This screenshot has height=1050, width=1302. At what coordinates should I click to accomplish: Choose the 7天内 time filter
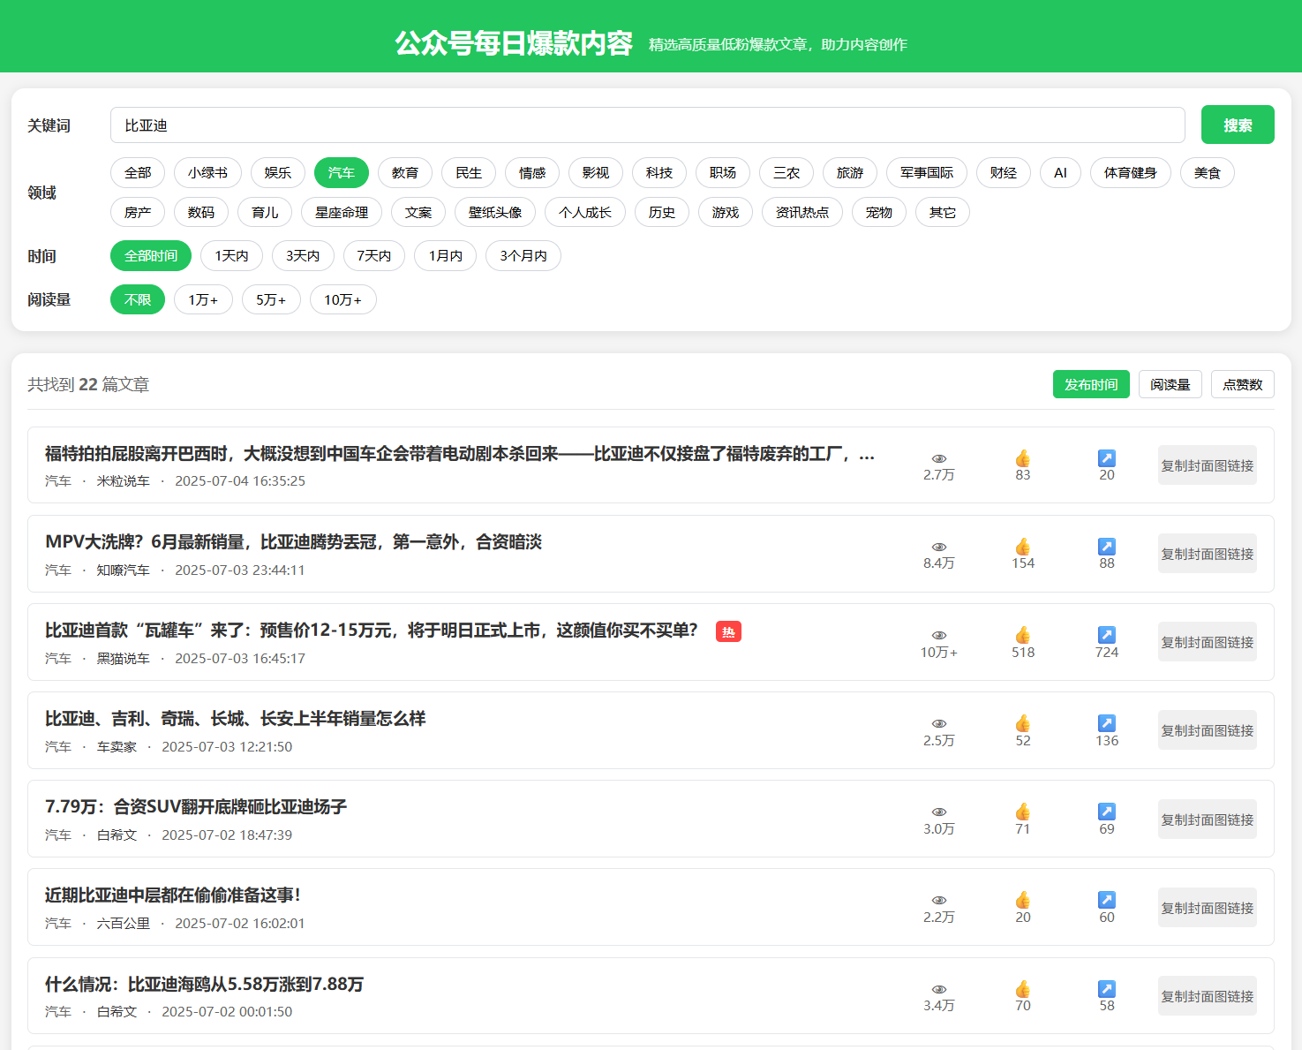(374, 256)
